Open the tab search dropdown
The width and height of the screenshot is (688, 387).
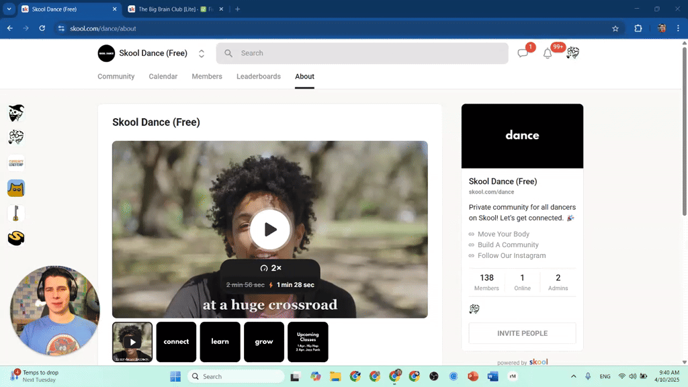pyautogui.click(x=9, y=9)
